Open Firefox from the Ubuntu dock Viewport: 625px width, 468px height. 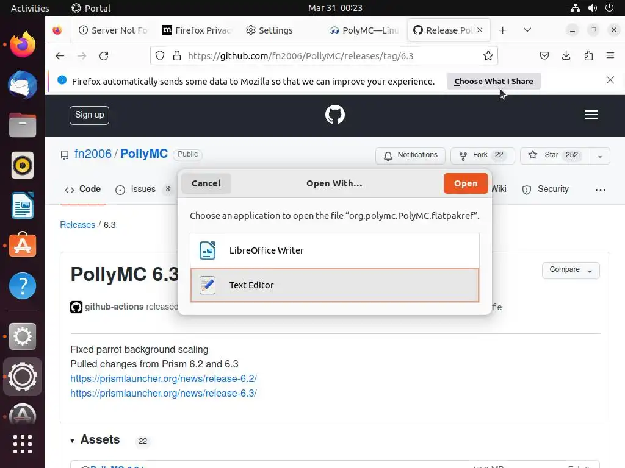tap(23, 44)
